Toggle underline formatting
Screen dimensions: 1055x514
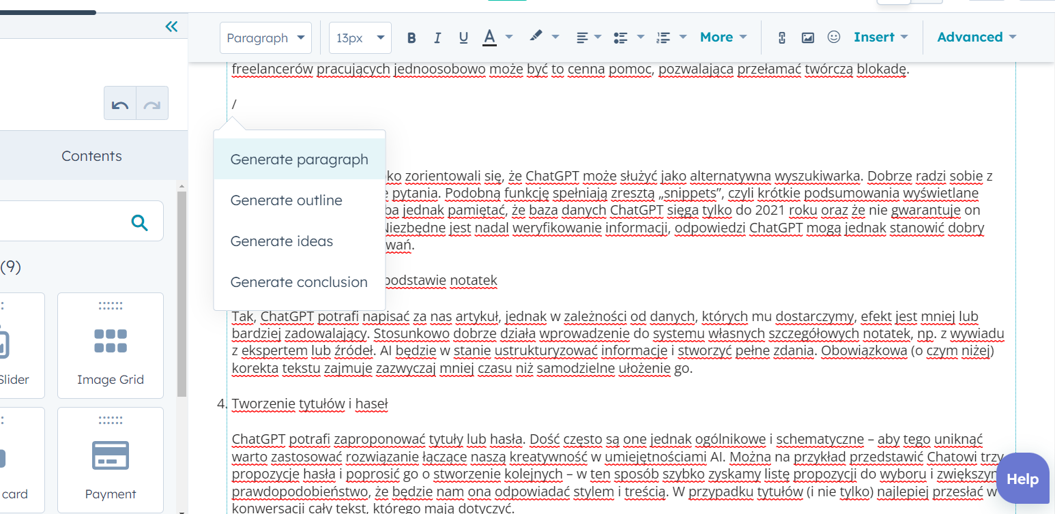(463, 37)
